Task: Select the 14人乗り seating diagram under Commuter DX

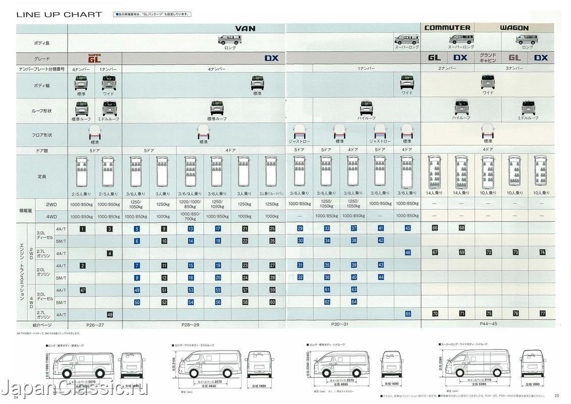Action: [x=461, y=173]
